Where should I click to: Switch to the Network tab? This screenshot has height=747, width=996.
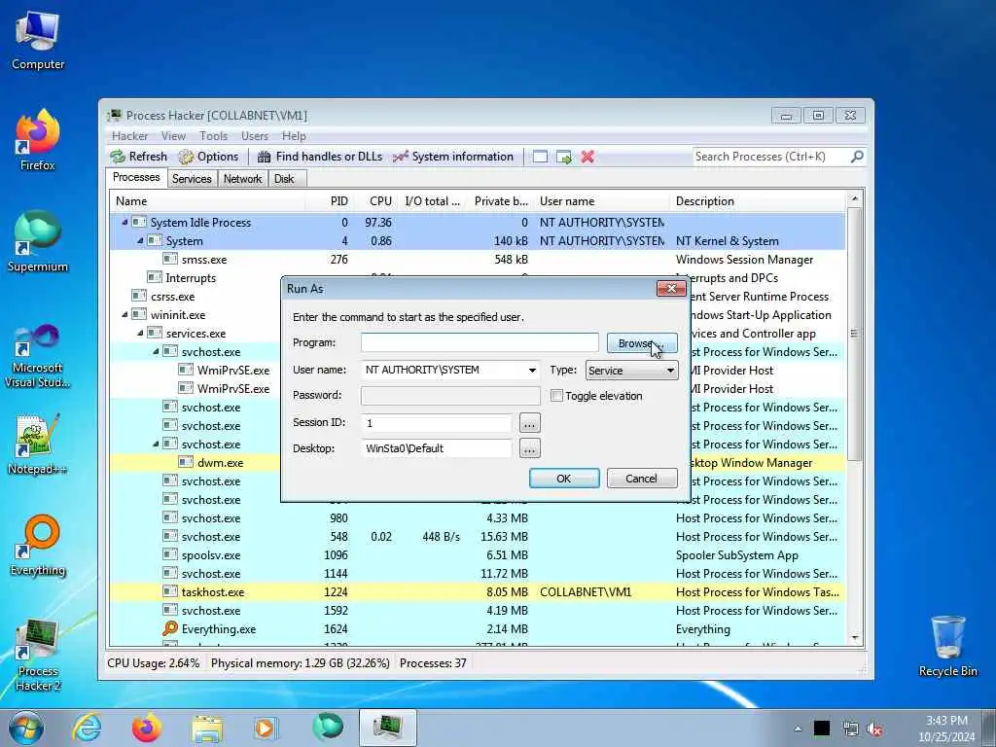(x=242, y=179)
